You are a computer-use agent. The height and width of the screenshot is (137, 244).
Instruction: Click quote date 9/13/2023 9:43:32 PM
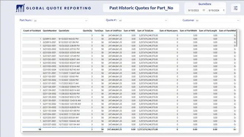pyautogui.click(x=69, y=39)
